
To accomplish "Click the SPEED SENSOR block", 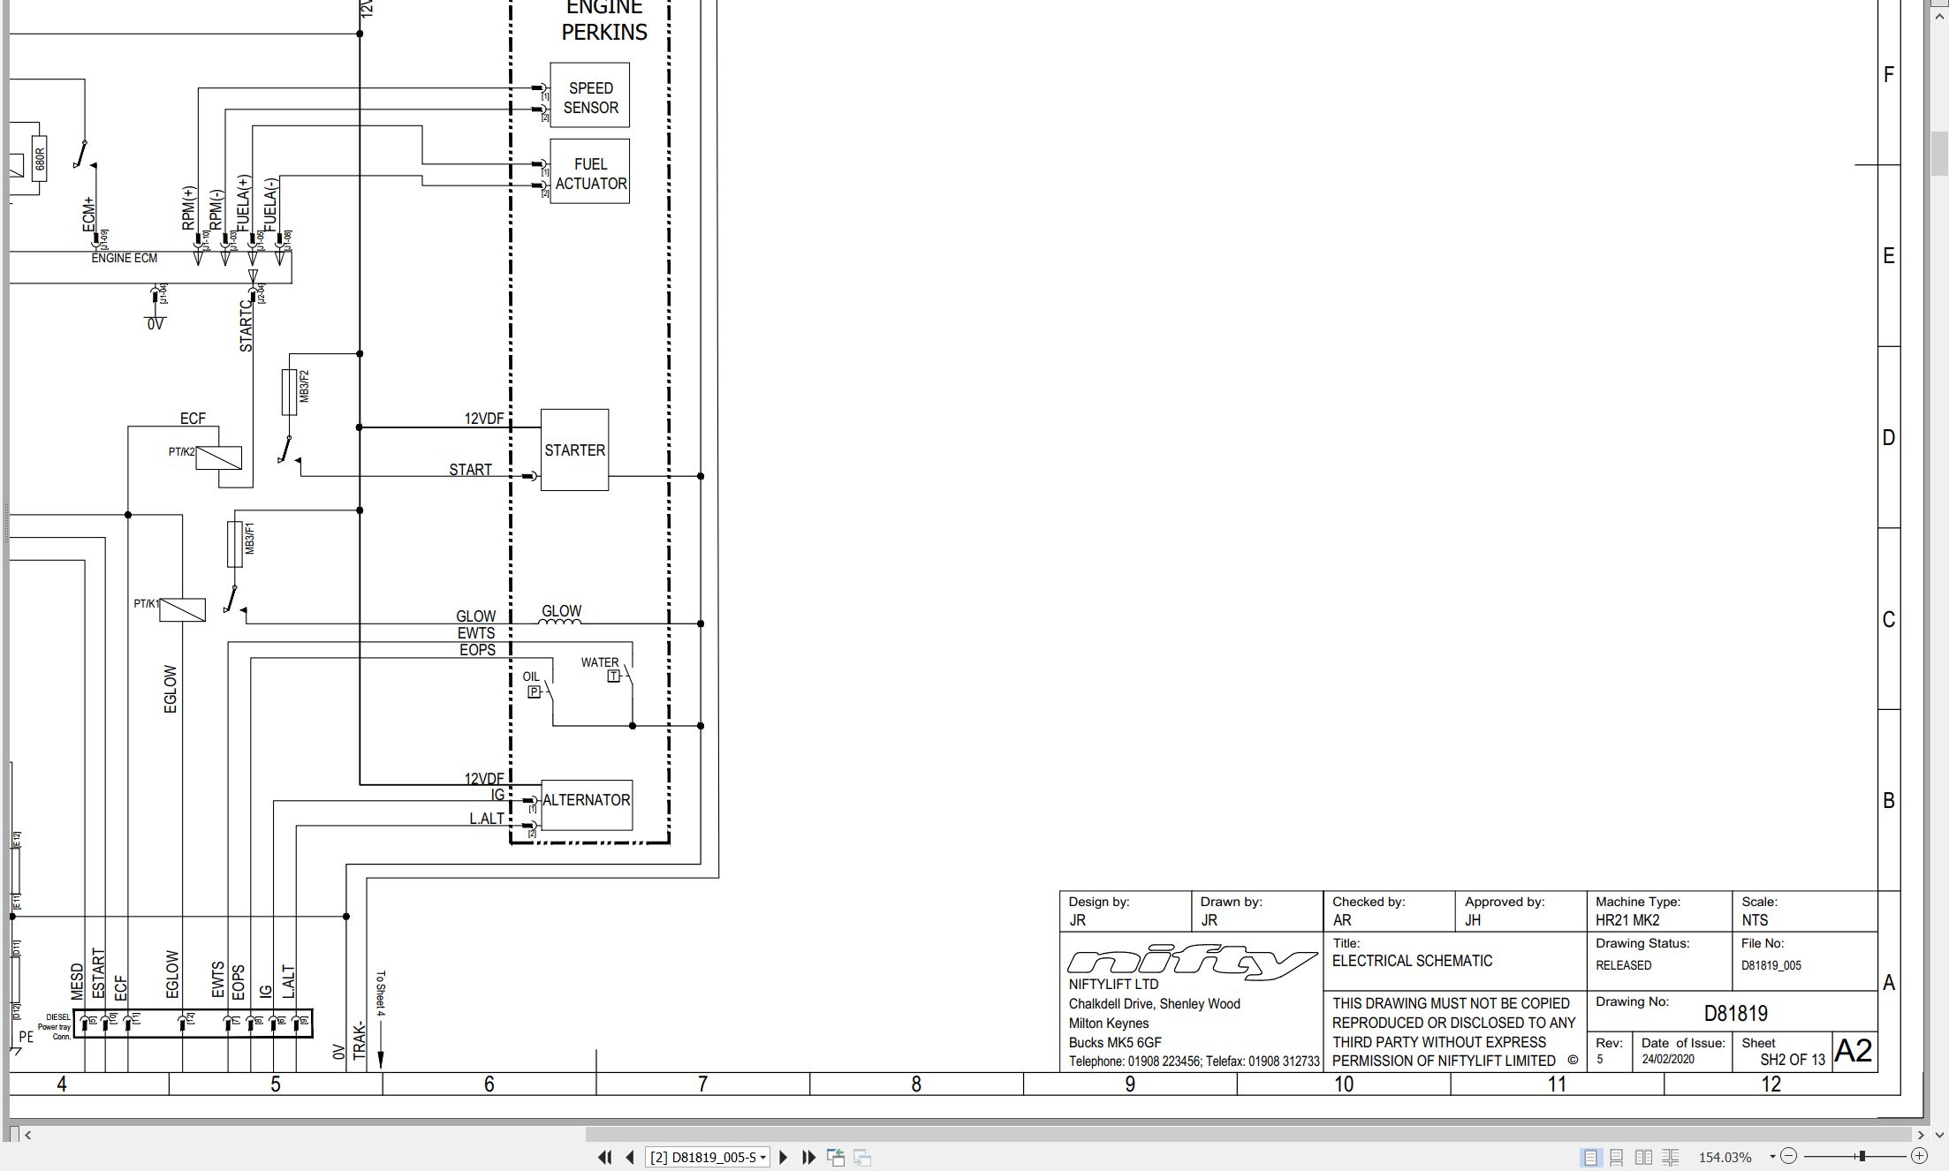I will coord(590,94).
